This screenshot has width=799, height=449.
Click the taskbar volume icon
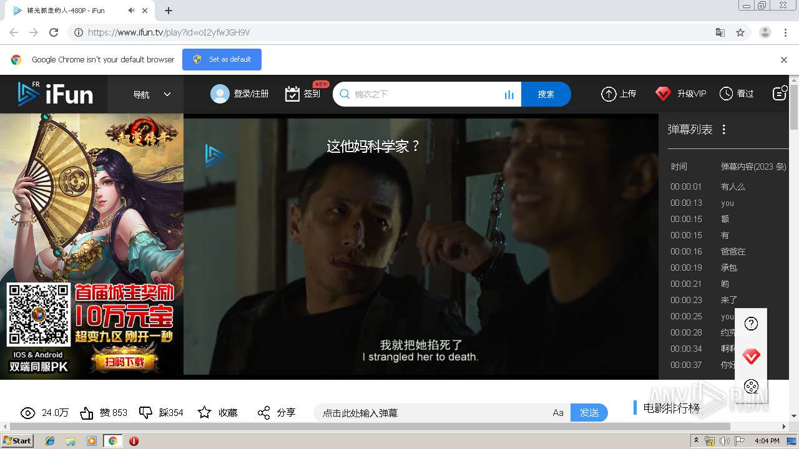(x=724, y=441)
